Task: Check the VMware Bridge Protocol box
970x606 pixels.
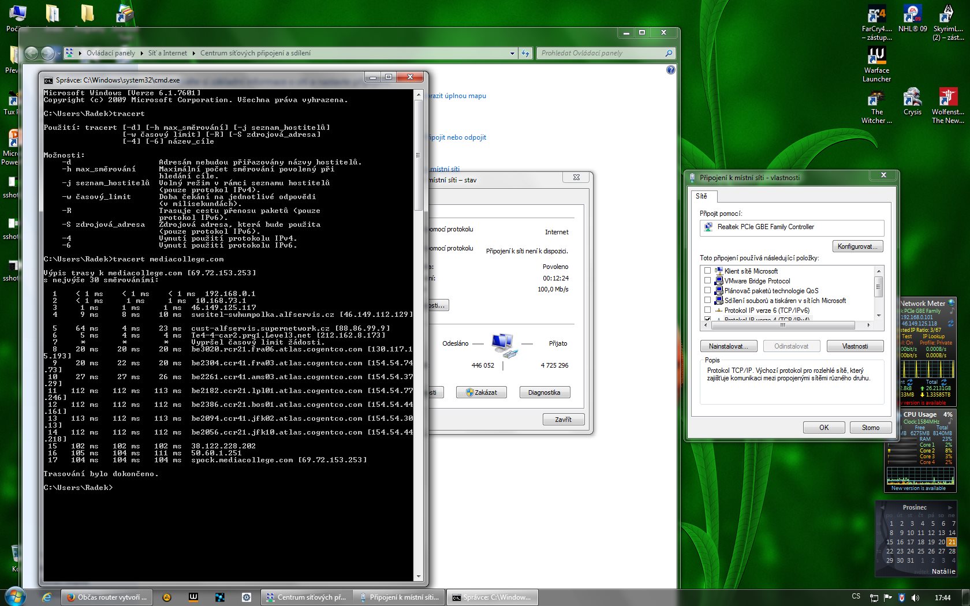Action: 707,280
